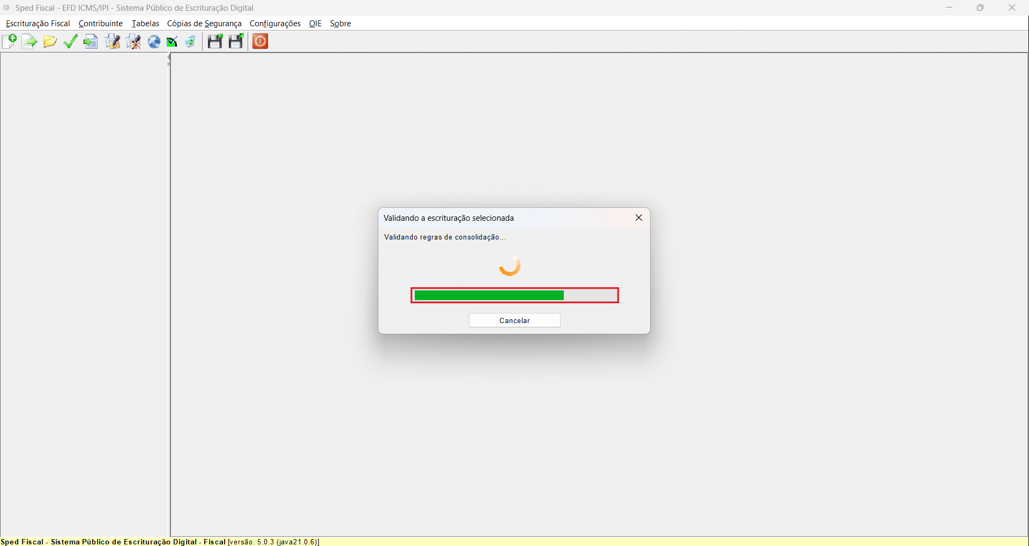
Task: Open the Configurações menu
Action: [275, 24]
